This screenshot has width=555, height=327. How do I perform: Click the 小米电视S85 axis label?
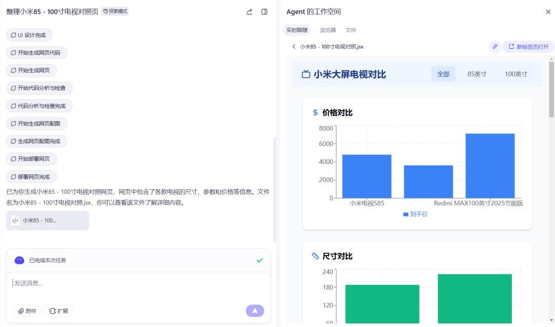pyautogui.click(x=367, y=204)
